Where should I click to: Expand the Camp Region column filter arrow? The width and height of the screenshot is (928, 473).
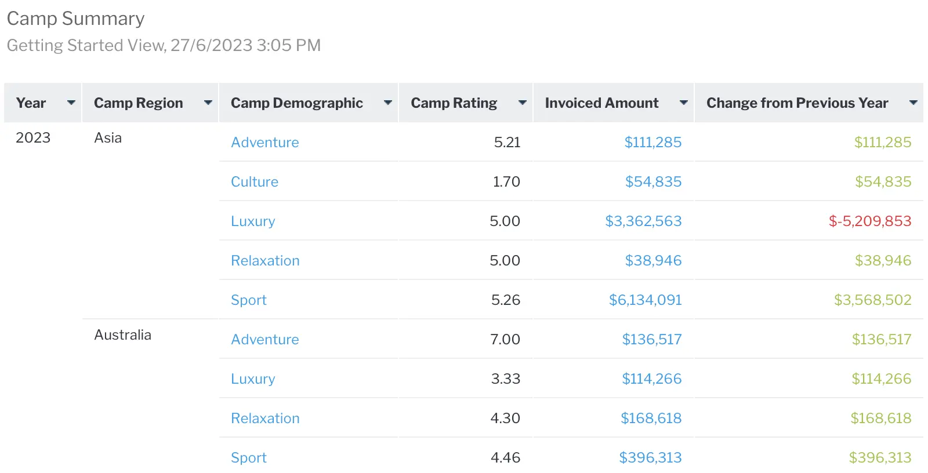point(208,103)
